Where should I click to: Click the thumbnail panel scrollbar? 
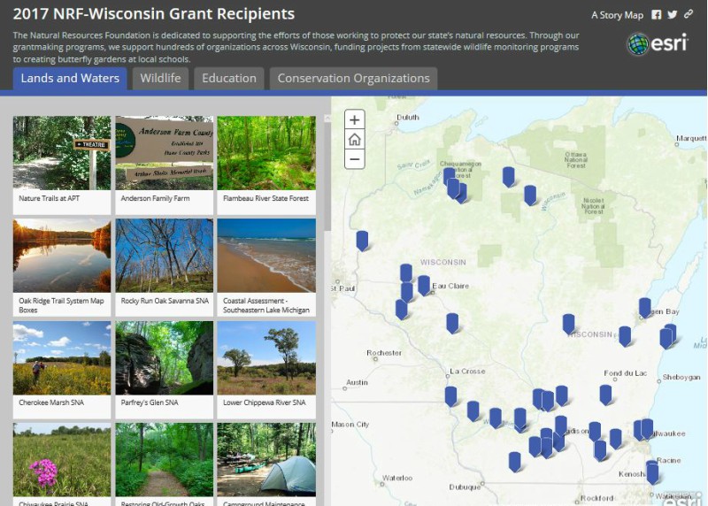point(327,176)
